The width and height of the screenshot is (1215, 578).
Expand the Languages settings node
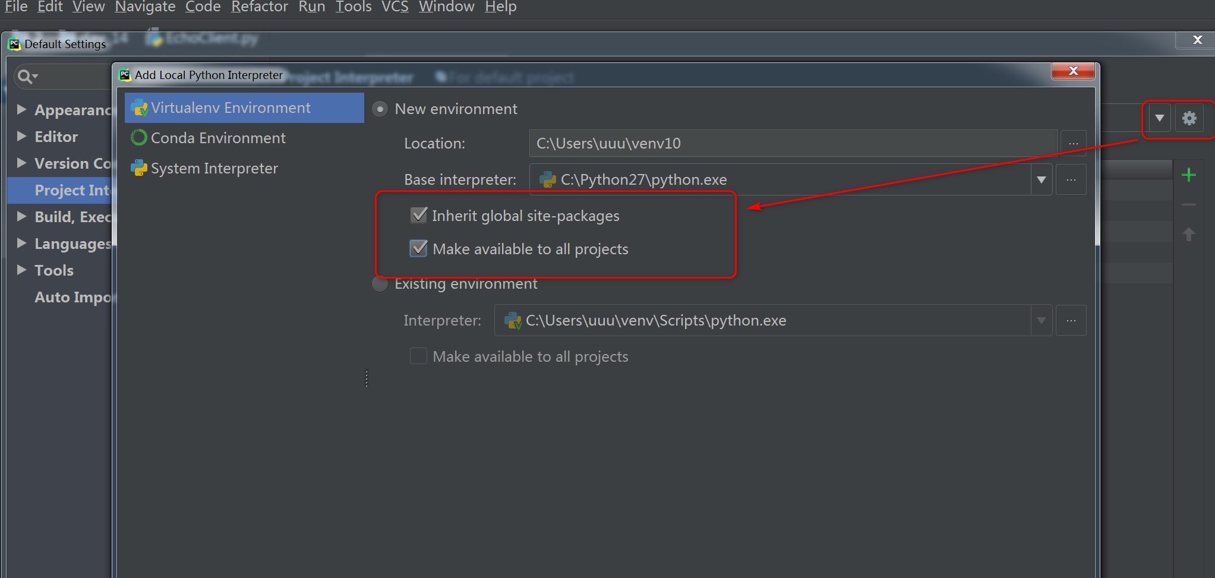pyautogui.click(x=21, y=243)
